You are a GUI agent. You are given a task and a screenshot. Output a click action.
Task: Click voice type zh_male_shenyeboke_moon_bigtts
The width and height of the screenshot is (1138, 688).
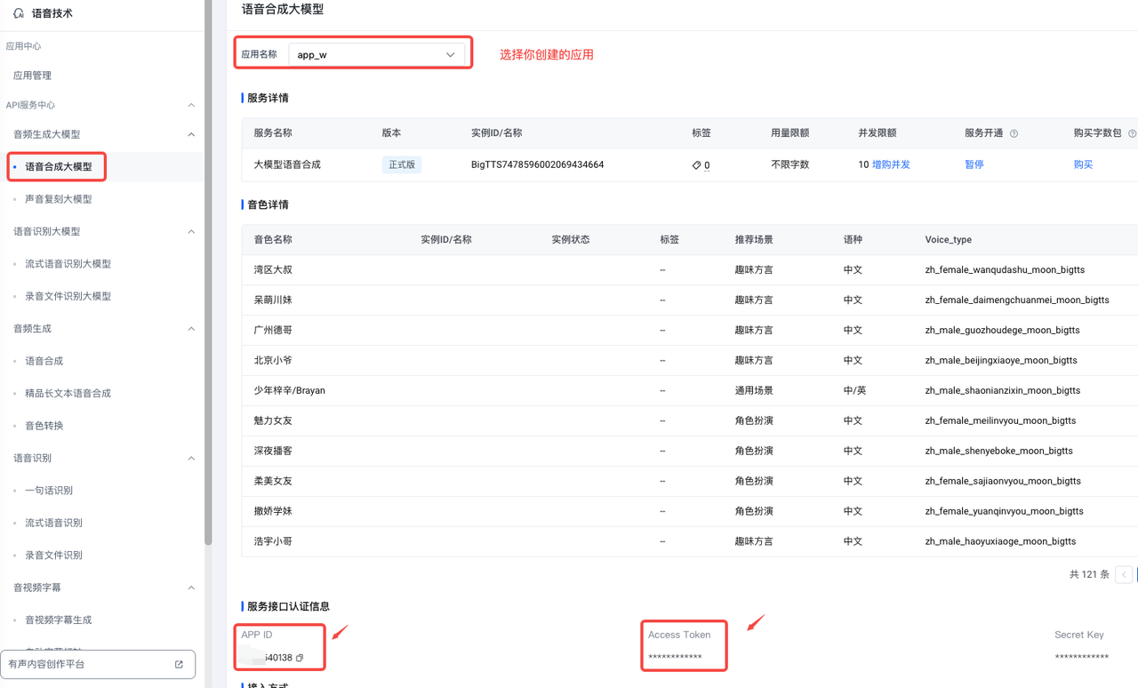pyautogui.click(x=998, y=451)
